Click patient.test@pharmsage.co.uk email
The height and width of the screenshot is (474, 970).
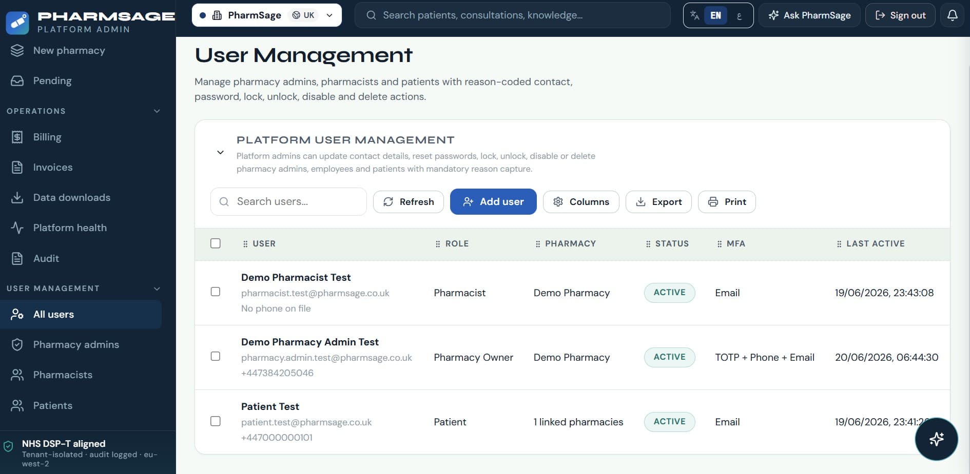(x=306, y=422)
